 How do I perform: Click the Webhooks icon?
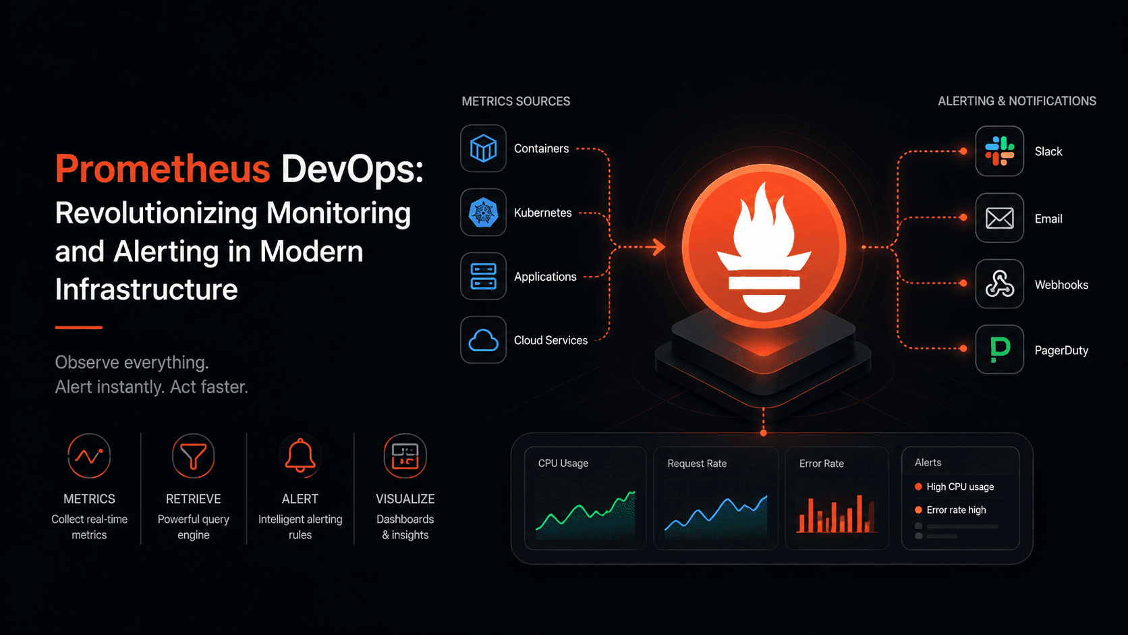[x=999, y=284]
